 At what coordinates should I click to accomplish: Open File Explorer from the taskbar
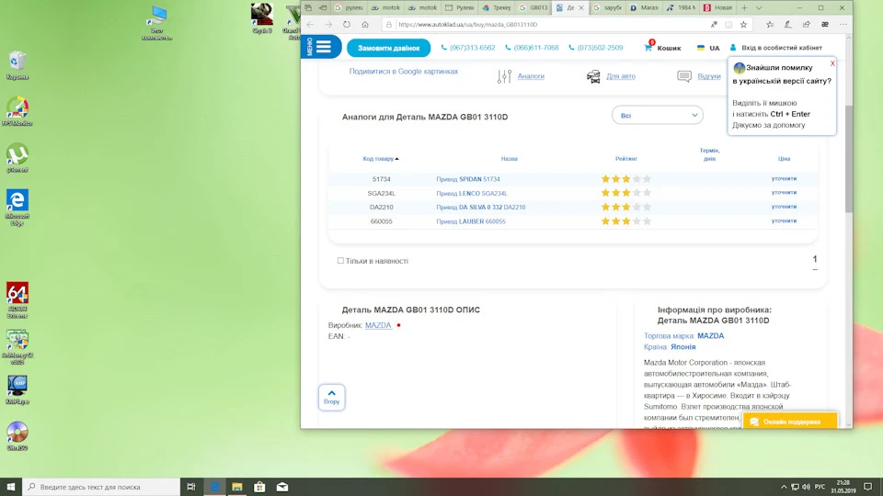point(237,487)
